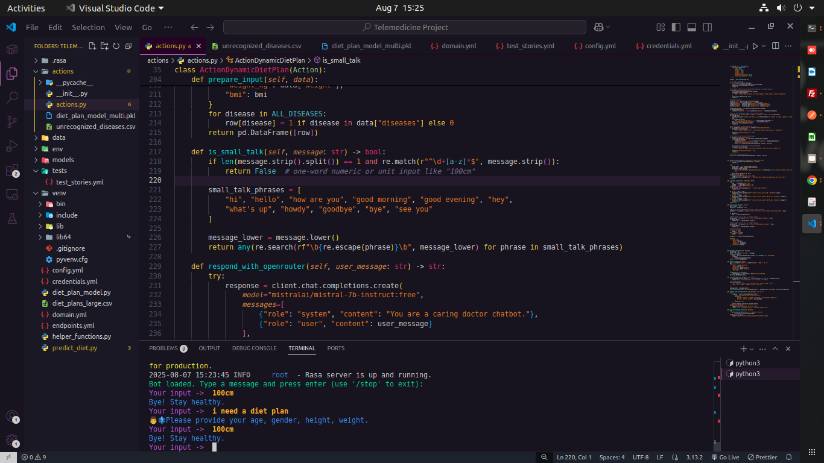Image resolution: width=824 pixels, height=463 pixels.
Task: Switch to the DEBUG CONSOLE panel tab
Action: (254, 348)
